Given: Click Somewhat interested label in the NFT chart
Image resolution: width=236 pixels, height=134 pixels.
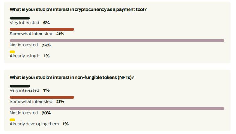Looking at the screenshot, I should pyautogui.click(x=31, y=102).
